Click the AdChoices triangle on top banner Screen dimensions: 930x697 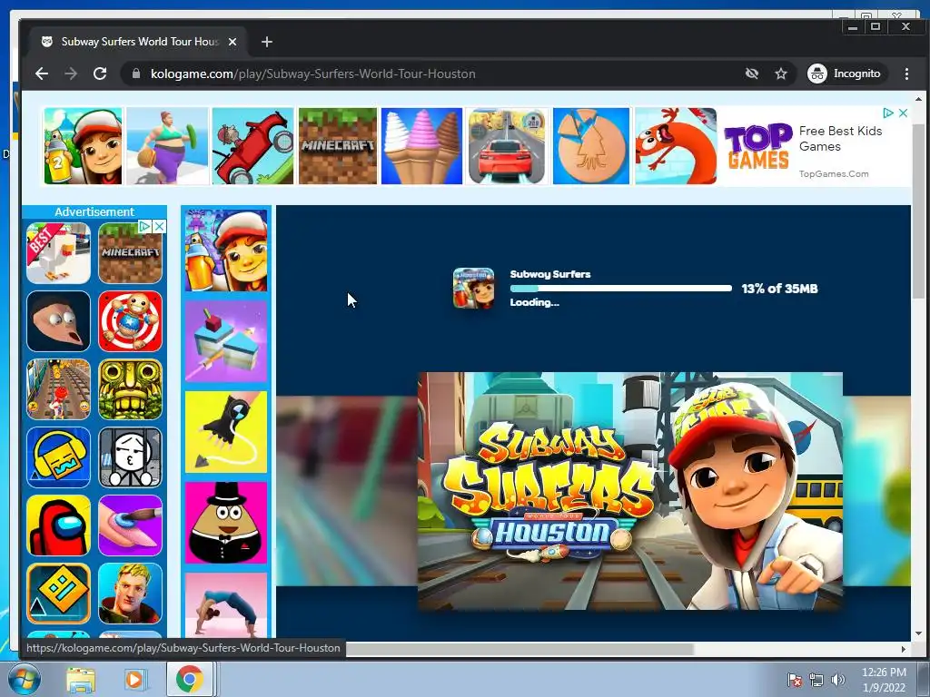point(888,113)
